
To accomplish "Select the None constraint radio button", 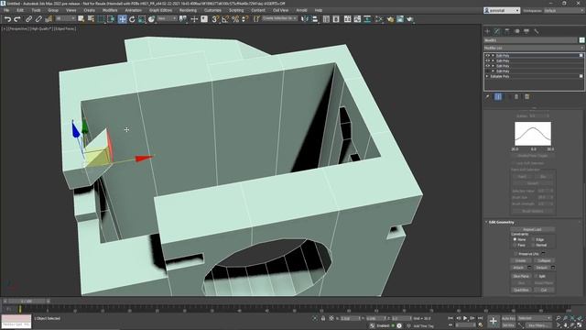I will pos(515,239).
